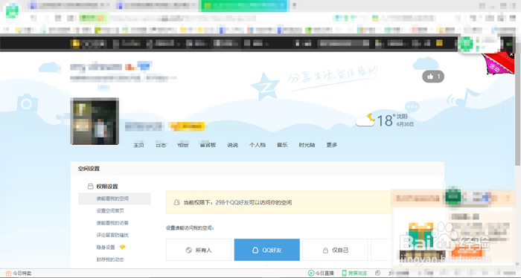521x278 pixels.
Task: Click the 今日直播 play icon
Action: pyautogui.click(x=311, y=273)
